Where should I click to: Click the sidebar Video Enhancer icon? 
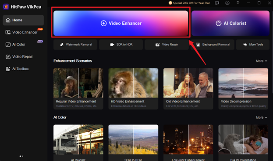[x=8, y=32]
